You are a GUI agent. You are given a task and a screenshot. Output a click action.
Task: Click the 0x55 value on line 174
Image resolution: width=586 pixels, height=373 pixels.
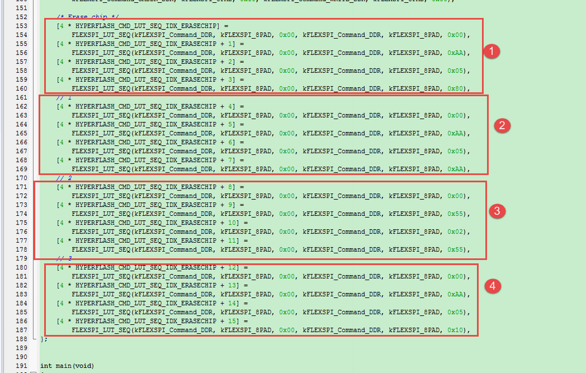(x=455, y=214)
